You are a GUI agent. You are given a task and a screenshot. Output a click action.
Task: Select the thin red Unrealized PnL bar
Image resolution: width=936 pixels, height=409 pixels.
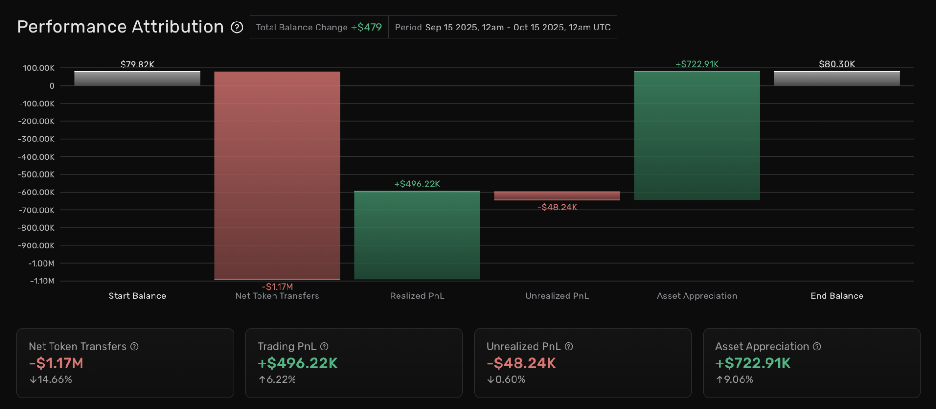(x=557, y=195)
